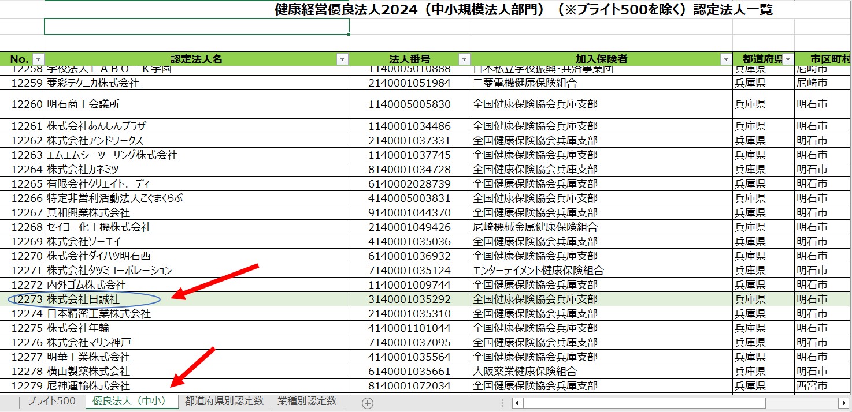852x412 pixels.
Task: Select cell 株式会社ダイハツ明石西
Action: click(197, 256)
